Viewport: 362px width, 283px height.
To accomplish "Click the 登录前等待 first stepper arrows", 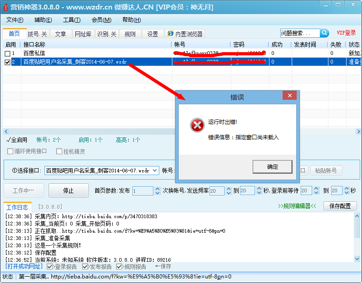I will click(x=316, y=191).
